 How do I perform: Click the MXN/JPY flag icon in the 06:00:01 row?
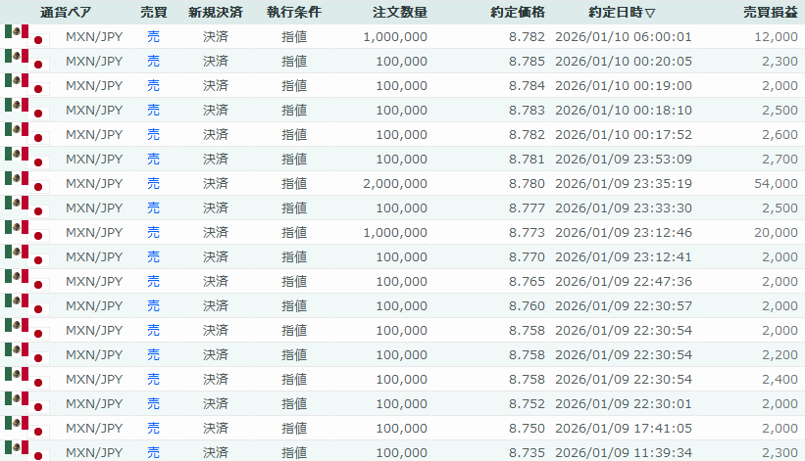[26, 36]
